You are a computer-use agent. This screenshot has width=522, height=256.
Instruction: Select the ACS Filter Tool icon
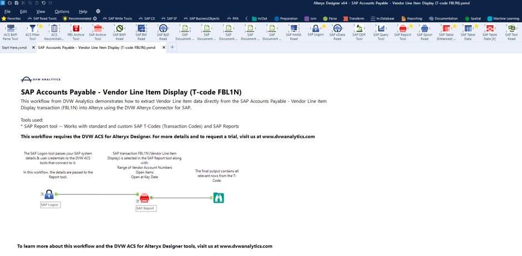32,28
